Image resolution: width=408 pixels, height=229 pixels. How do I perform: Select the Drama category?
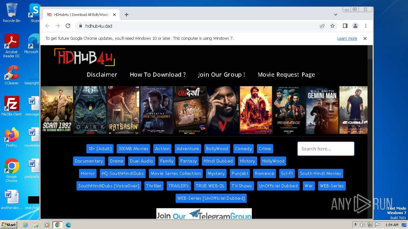coord(116,161)
